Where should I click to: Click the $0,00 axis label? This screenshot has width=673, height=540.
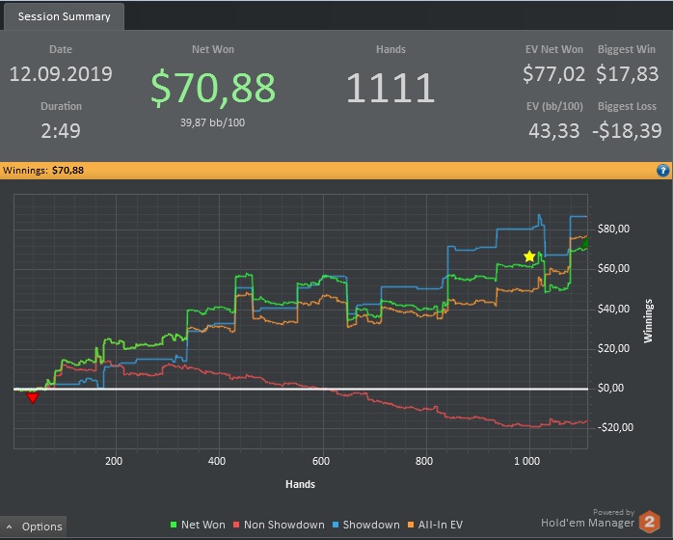(x=610, y=388)
